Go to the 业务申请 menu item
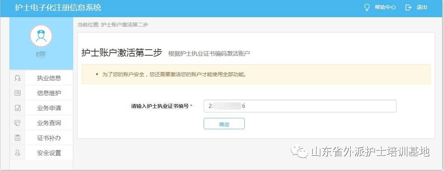Image resolution: width=444 pixels, height=171 pixels. pyautogui.click(x=49, y=108)
